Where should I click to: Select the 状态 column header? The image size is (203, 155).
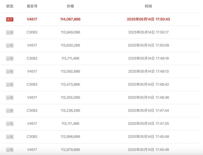(x=10, y=6)
